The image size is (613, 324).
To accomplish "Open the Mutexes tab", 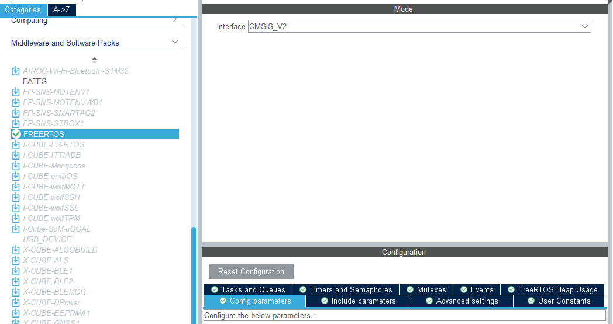I will click(426, 289).
